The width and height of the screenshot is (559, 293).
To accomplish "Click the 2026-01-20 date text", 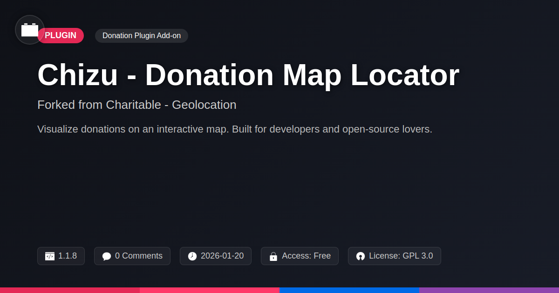I will (222, 256).
